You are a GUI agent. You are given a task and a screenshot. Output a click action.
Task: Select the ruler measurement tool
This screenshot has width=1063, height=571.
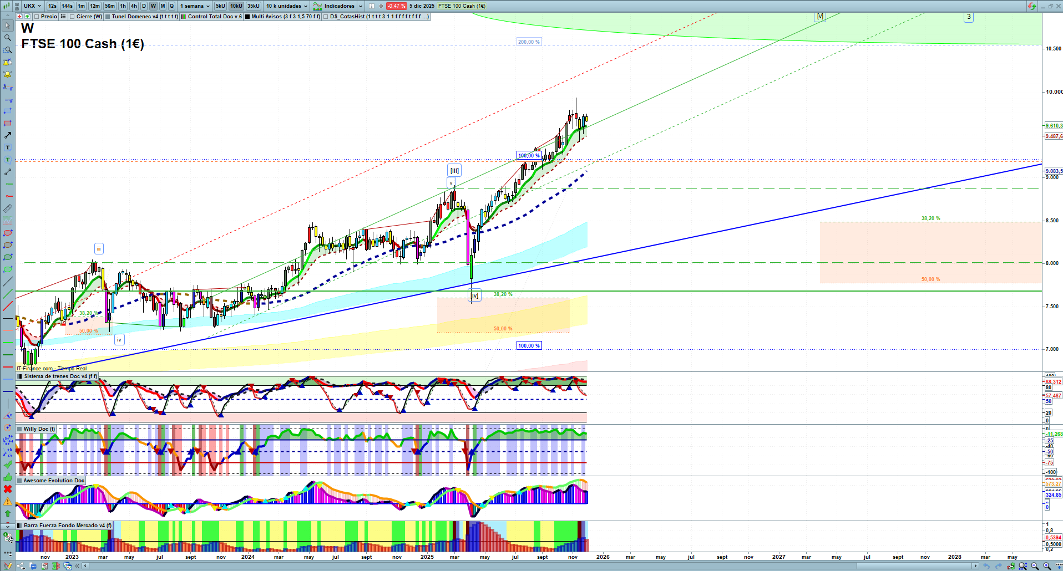pos(7,208)
